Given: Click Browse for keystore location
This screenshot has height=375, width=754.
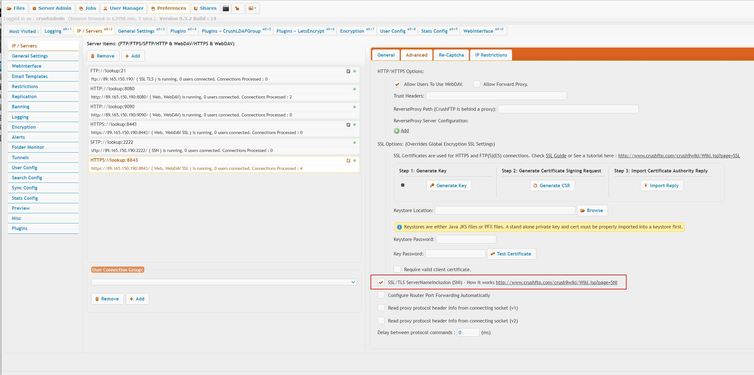Looking at the screenshot, I should (x=592, y=210).
